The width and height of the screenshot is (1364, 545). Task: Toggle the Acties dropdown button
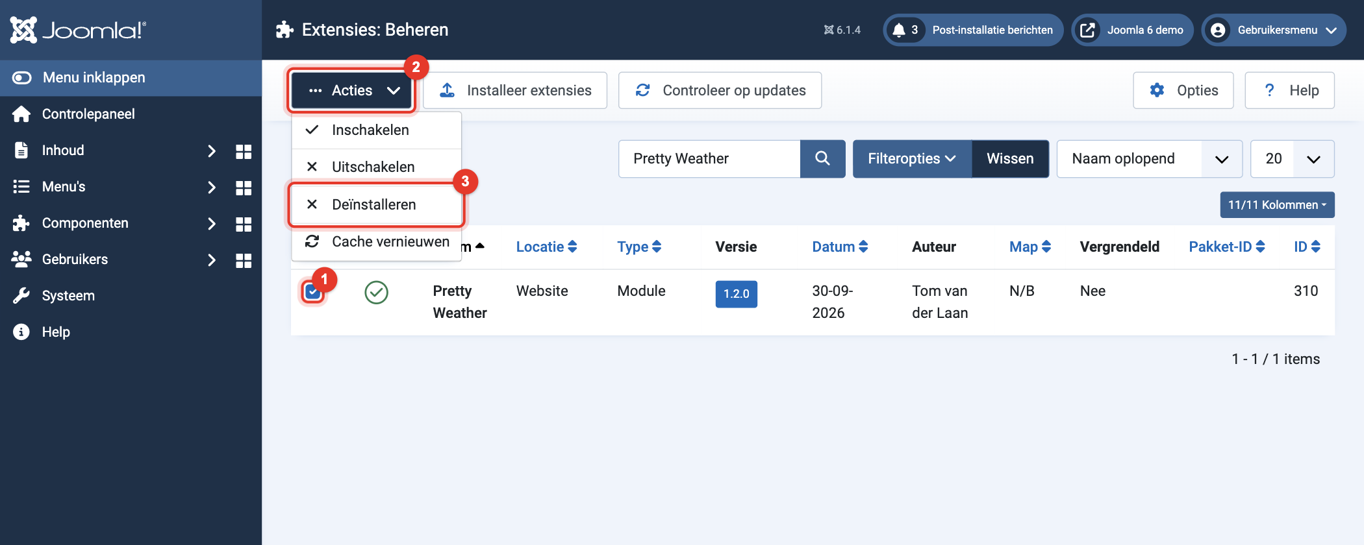[351, 90]
